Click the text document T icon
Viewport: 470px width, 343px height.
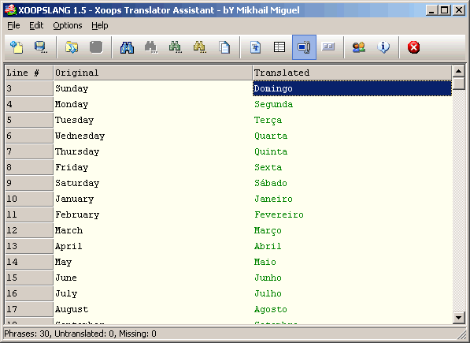pyautogui.click(x=255, y=47)
